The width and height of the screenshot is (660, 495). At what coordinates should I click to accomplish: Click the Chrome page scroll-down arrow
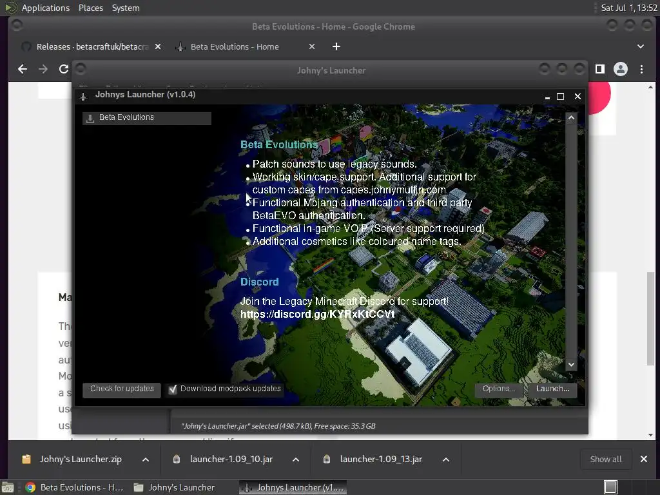click(651, 435)
